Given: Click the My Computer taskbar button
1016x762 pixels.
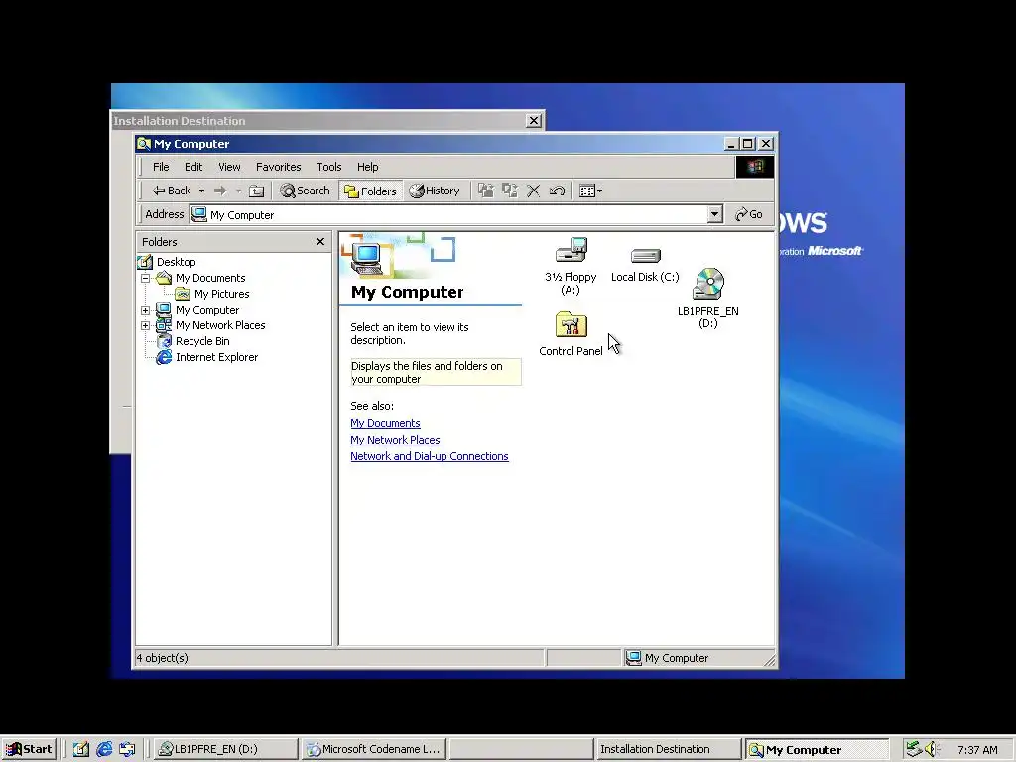Looking at the screenshot, I should click(816, 750).
